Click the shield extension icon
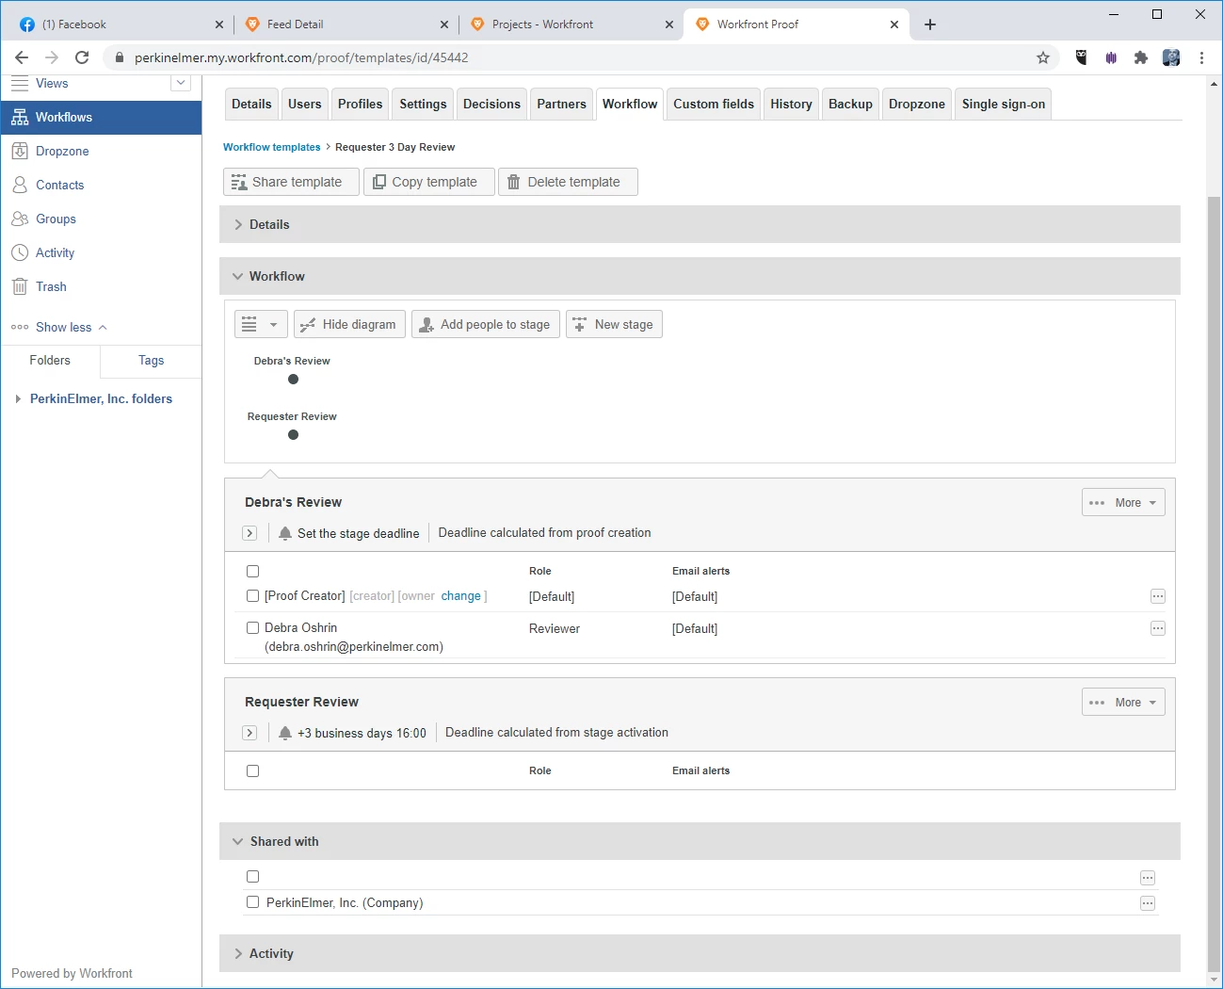 coord(1081,57)
